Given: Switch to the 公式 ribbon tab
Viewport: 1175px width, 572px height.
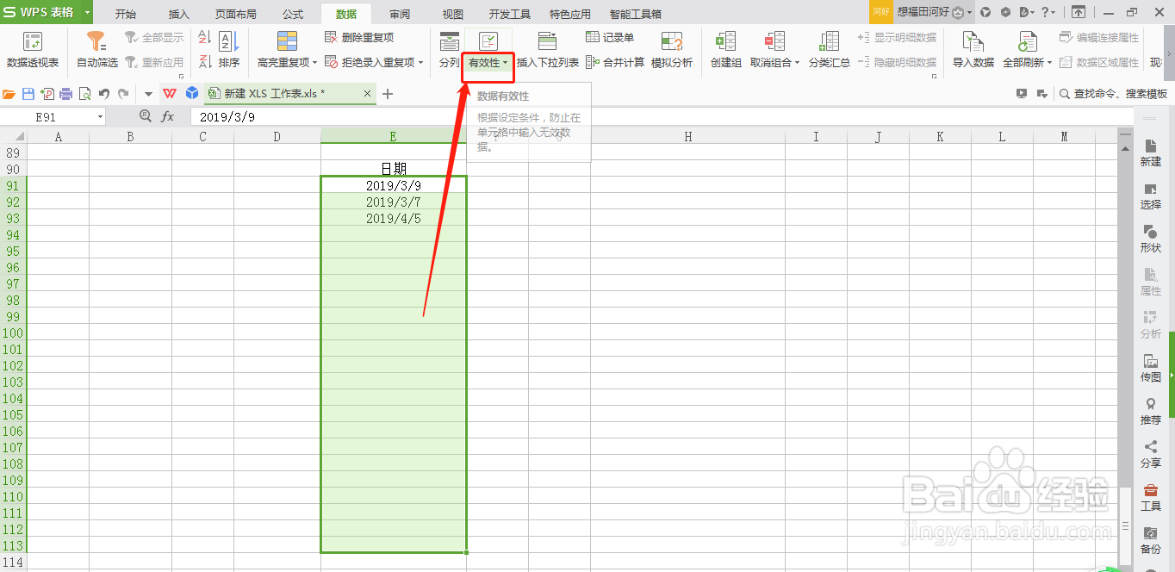Looking at the screenshot, I should pyautogui.click(x=293, y=14).
